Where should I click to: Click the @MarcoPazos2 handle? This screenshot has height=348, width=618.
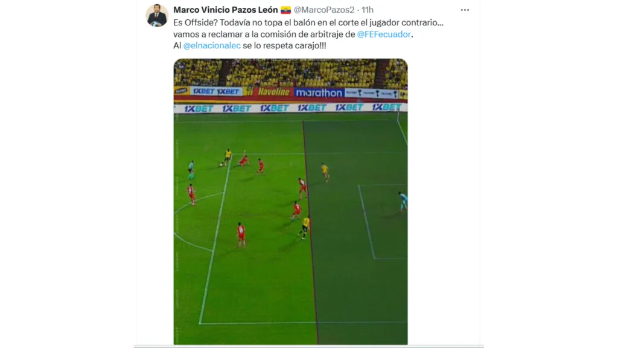point(324,10)
